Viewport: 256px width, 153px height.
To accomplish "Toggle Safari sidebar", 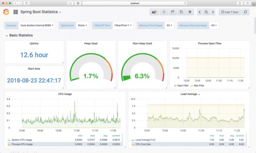I will 27,3.
